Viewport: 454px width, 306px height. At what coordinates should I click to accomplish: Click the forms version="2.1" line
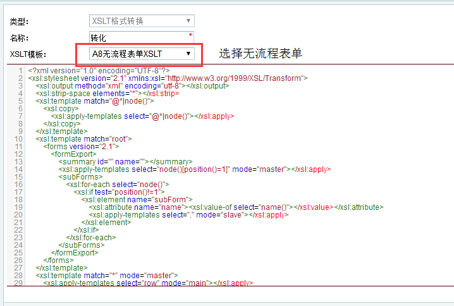(x=81, y=147)
